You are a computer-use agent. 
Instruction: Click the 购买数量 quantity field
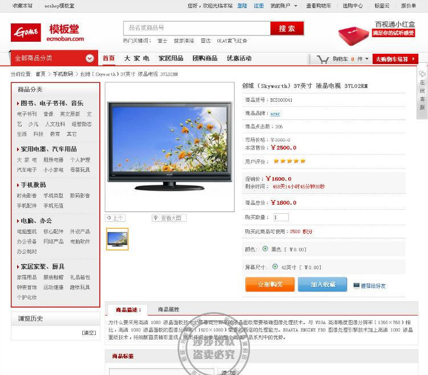click(281, 217)
